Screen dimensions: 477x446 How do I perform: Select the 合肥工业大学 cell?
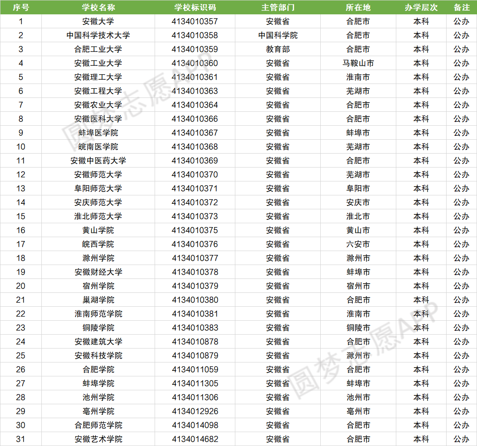point(98,49)
